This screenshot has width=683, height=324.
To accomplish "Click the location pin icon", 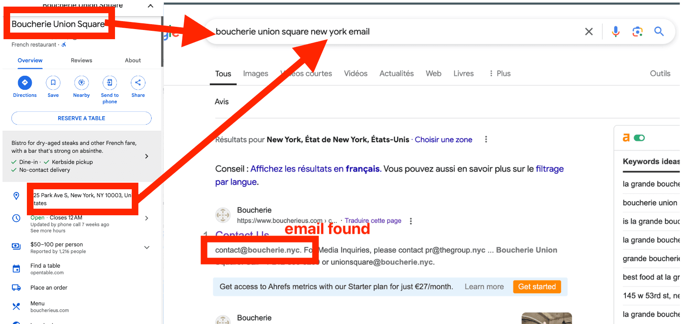I will point(16,196).
